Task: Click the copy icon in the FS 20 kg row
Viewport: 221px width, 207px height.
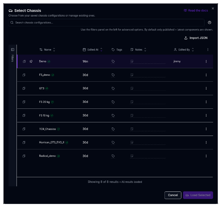Action: tap(24, 102)
